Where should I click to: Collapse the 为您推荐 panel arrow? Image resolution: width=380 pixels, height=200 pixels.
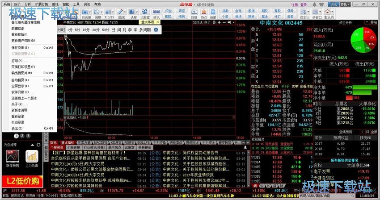[x=33, y=145]
